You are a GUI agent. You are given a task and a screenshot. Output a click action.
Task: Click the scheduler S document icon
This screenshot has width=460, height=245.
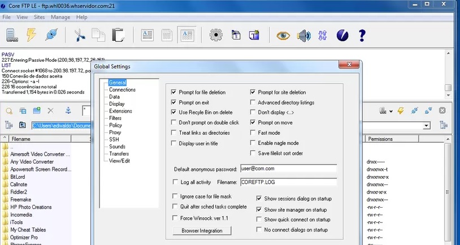236,35
